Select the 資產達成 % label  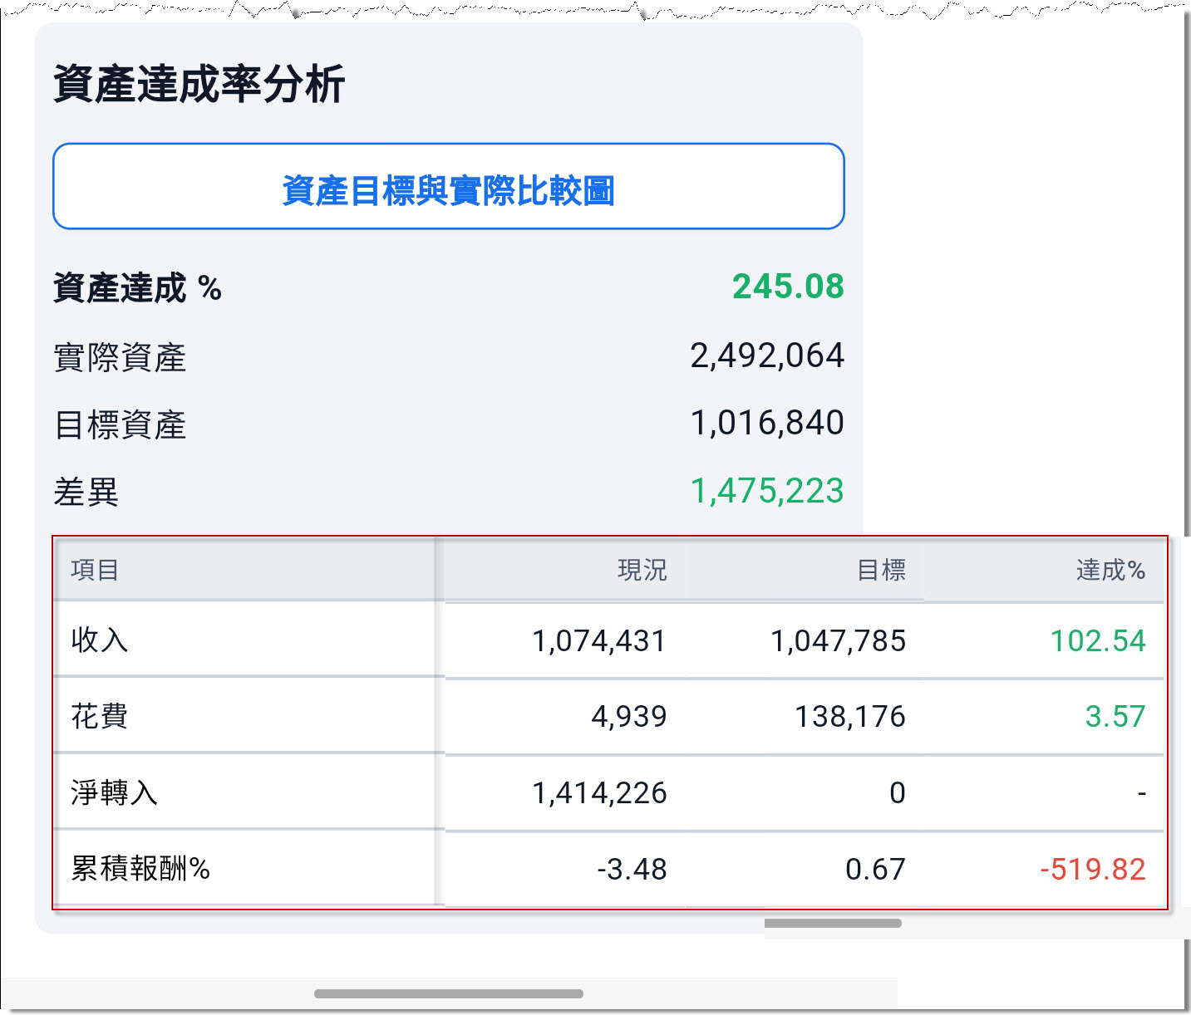point(137,288)
